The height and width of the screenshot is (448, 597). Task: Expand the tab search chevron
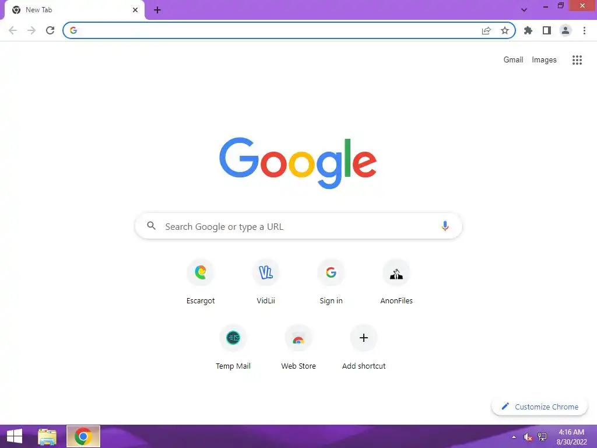coord(524,10)
